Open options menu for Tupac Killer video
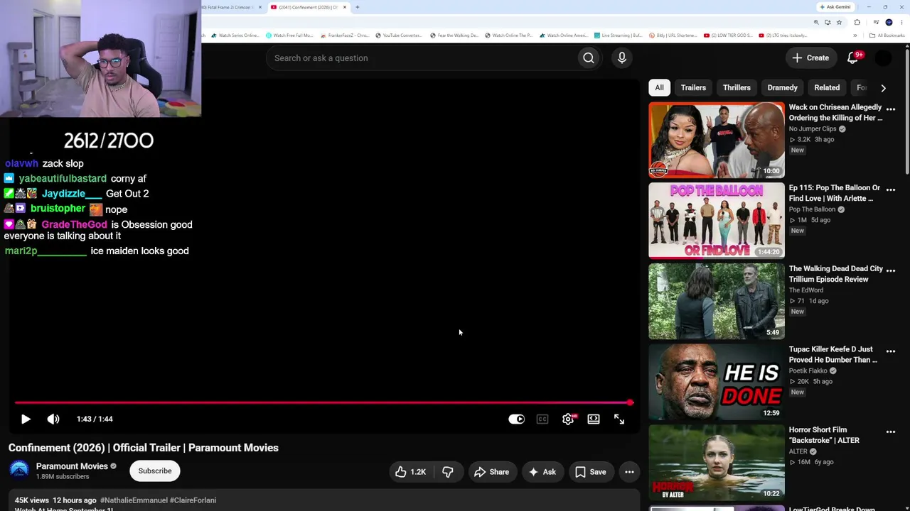Image resolution: width=910 pixels, height=511 pixels. click(891, 351)
